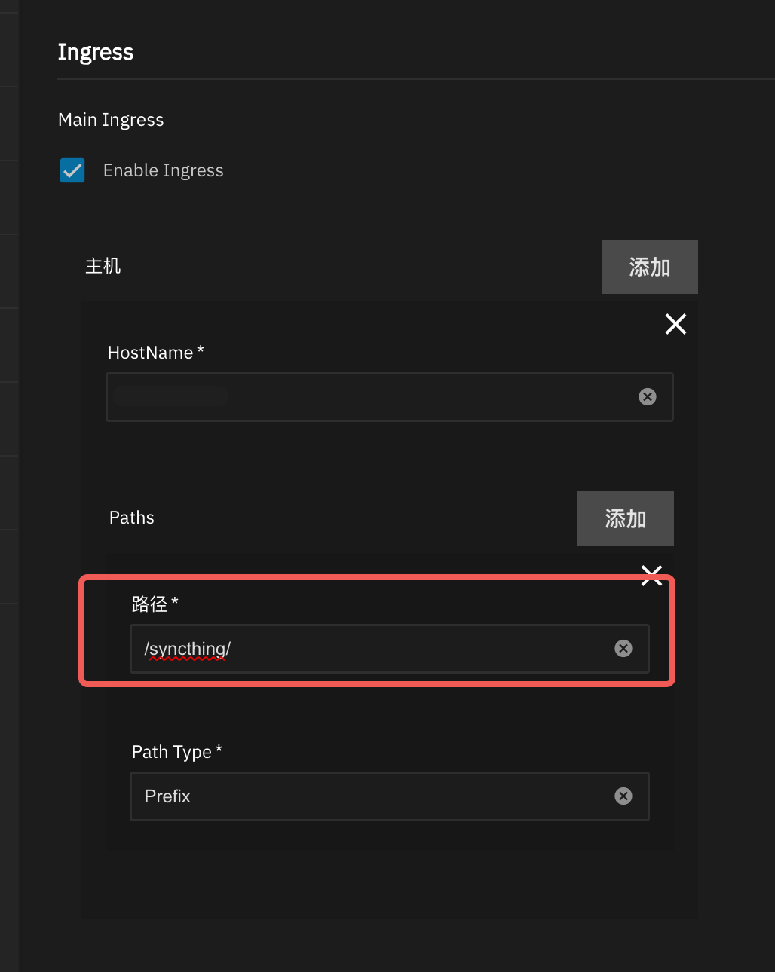Click the Enable Ingress label text
Viewport: 775px width, 972px height.
click(163, 170)
